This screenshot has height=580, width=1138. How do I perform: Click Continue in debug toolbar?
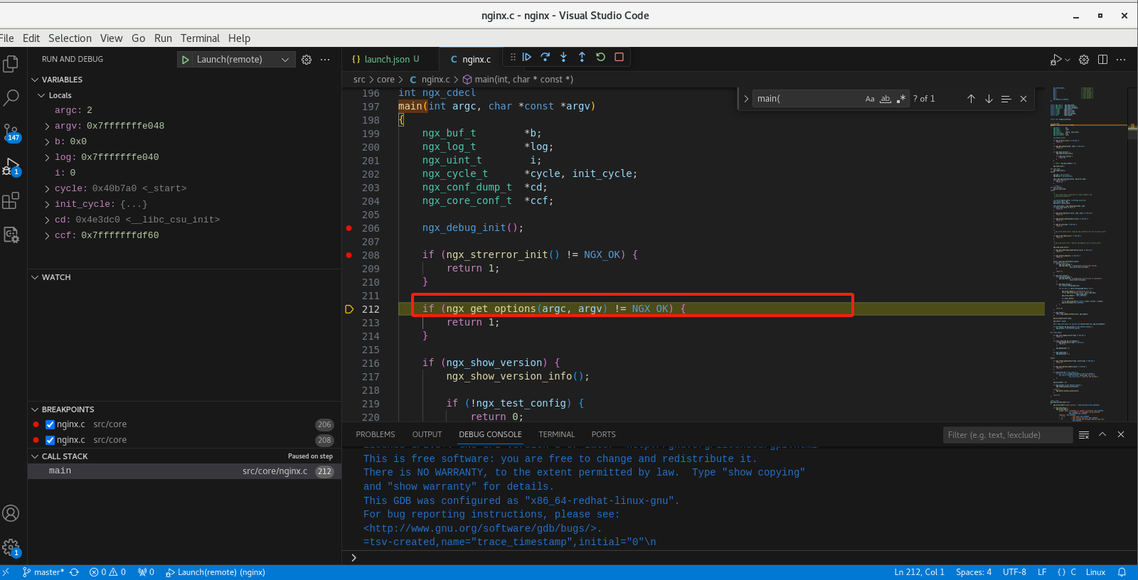[x=527, y=57]
